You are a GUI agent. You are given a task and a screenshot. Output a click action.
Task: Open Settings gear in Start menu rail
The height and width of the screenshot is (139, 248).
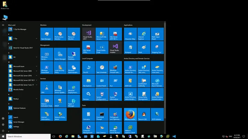(x=3, y=125)
